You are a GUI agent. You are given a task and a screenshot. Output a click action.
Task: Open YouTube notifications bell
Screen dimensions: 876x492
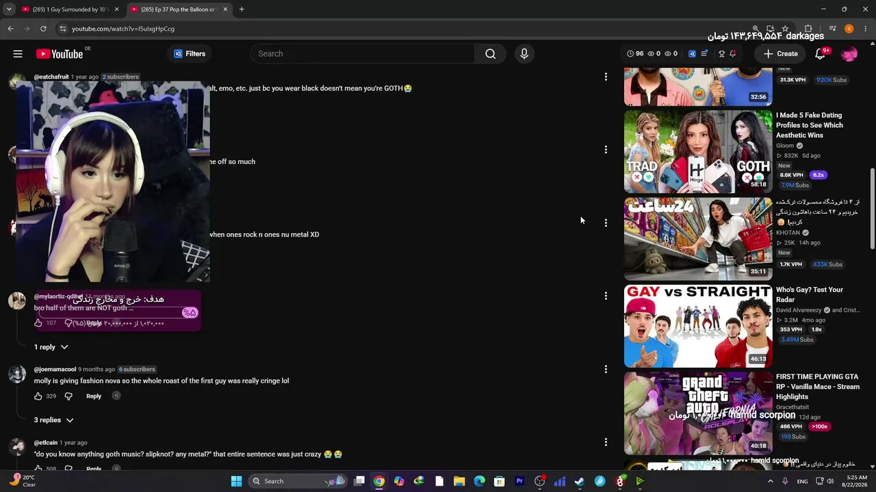click(821, 54)
